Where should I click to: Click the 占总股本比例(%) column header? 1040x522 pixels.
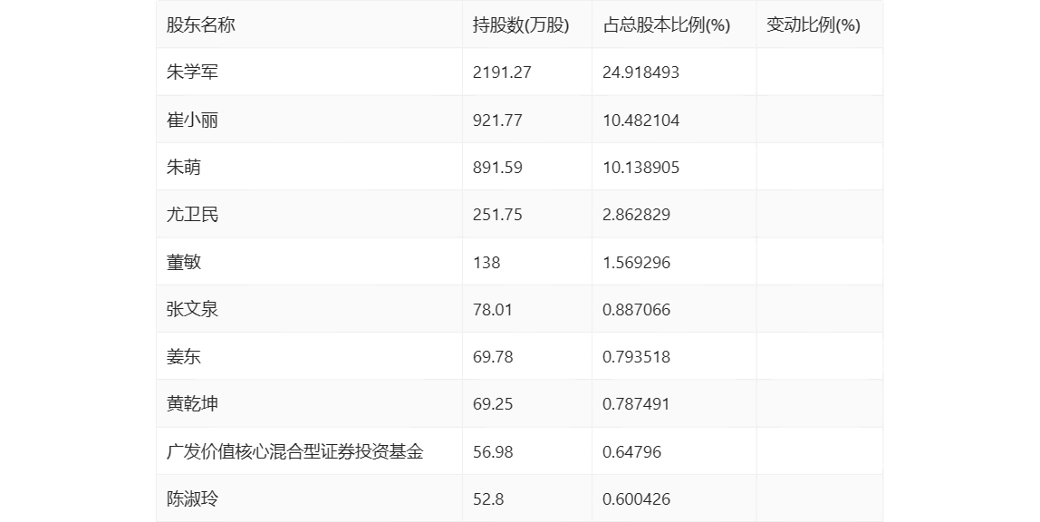pos(666,25)
